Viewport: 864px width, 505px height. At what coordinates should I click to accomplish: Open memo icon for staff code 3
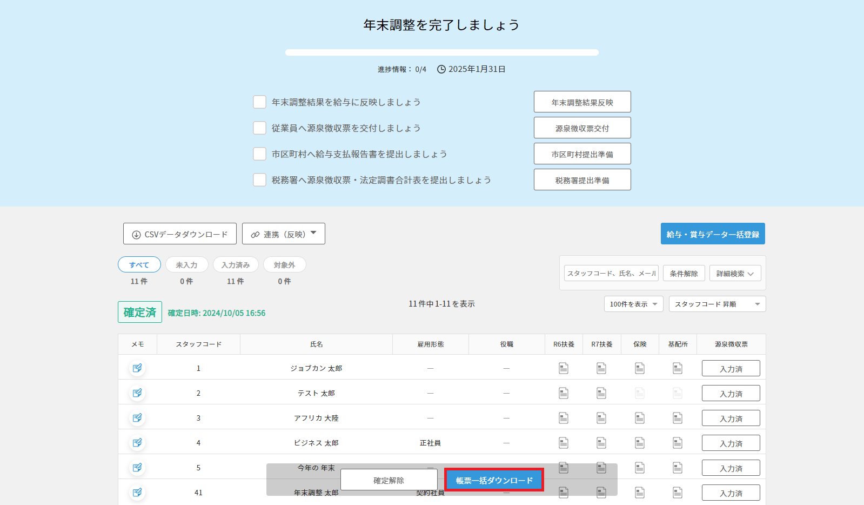click(137, 418)
